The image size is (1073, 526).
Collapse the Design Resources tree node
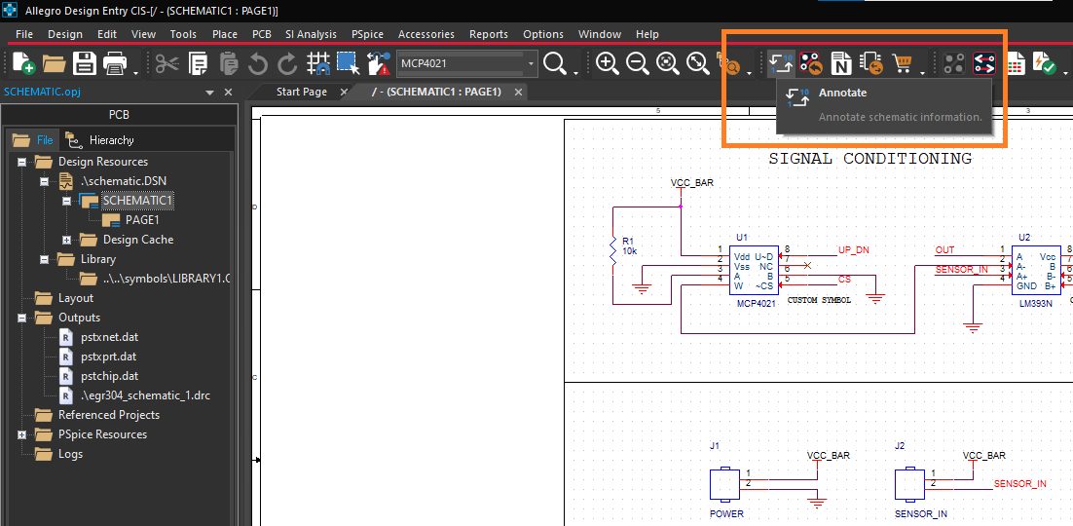21,163
